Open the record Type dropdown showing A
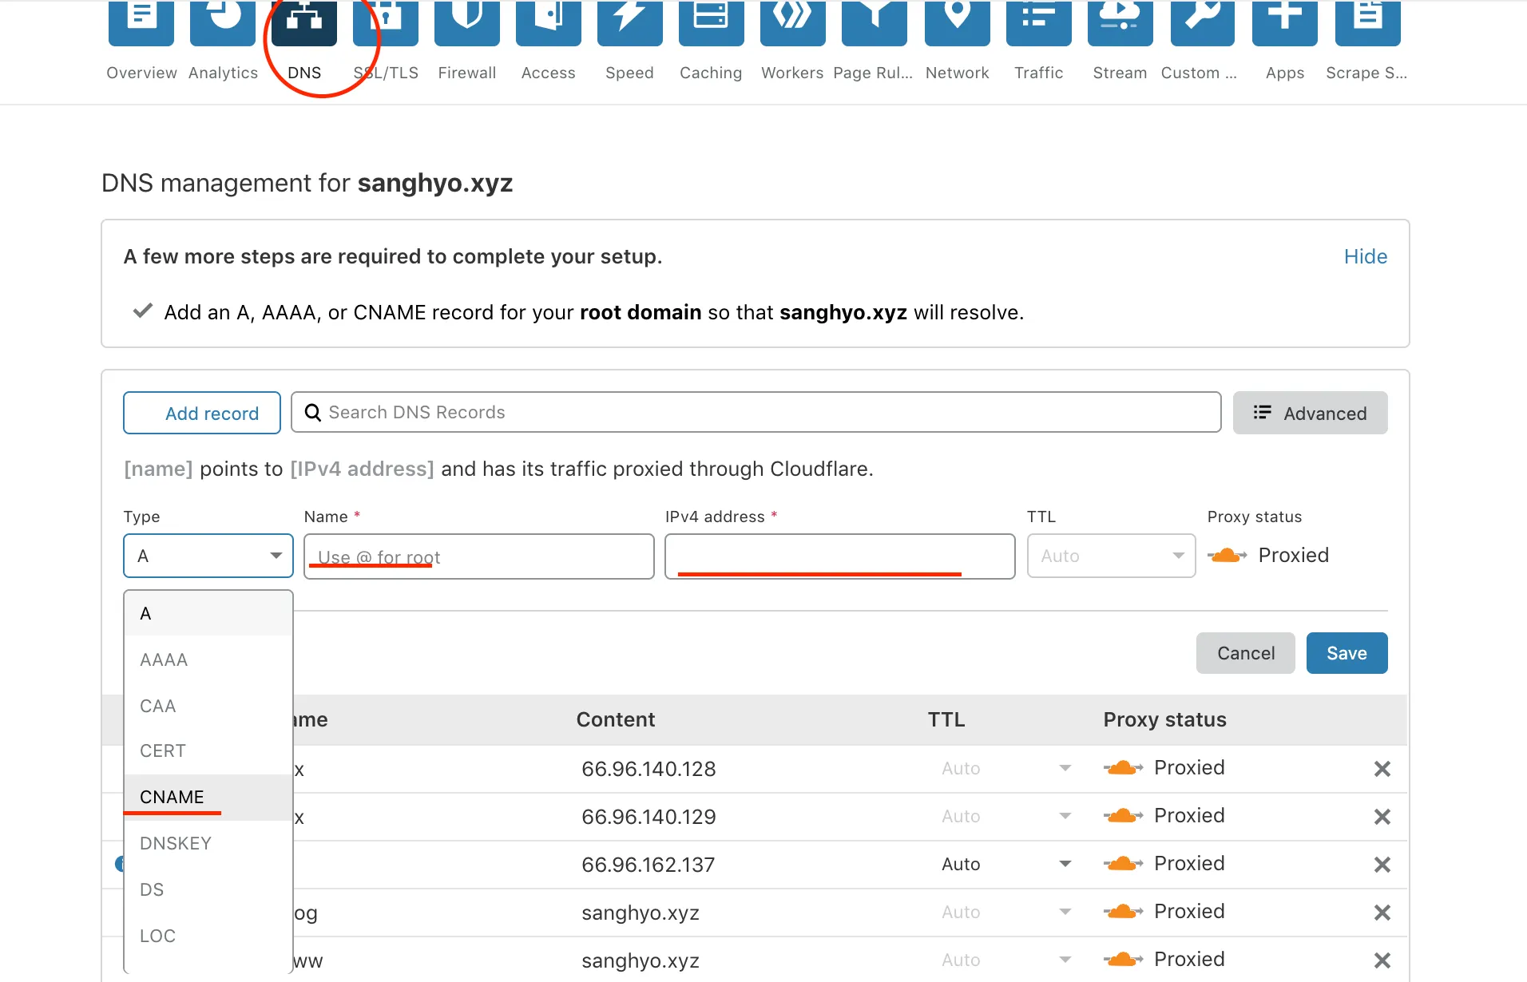Image resolution: width=1527 pixels, height=982 pixels. point(208,556)
